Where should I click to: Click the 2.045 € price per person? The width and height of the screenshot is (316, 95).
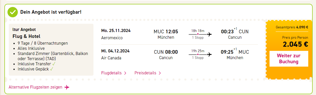295,44
